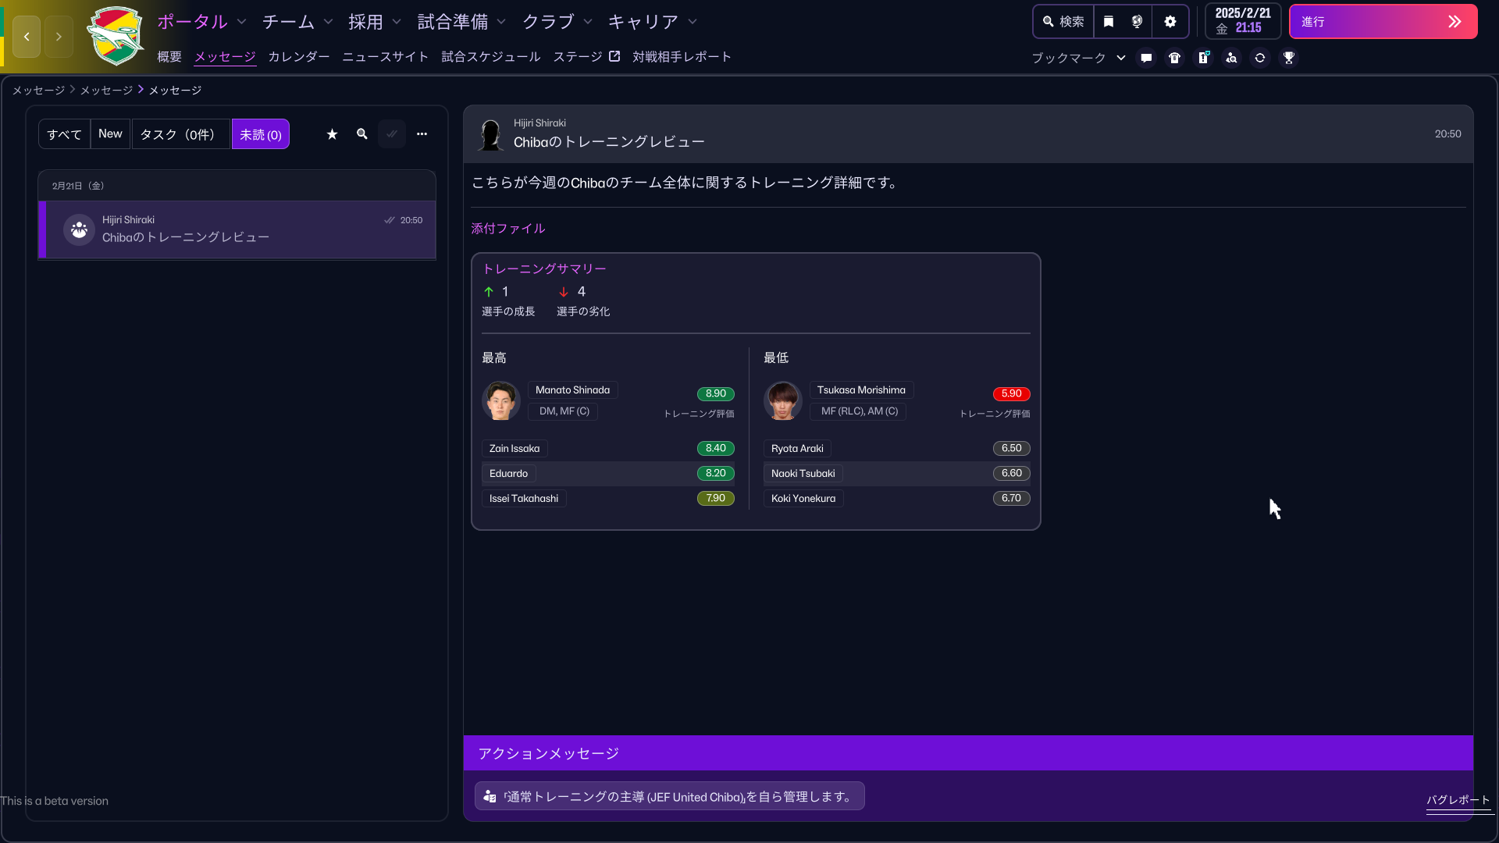Viewport: 1499px width, 843px height.
Task: Open the ステージ external link
Action: pyautogui.click(x=586, y=57)
